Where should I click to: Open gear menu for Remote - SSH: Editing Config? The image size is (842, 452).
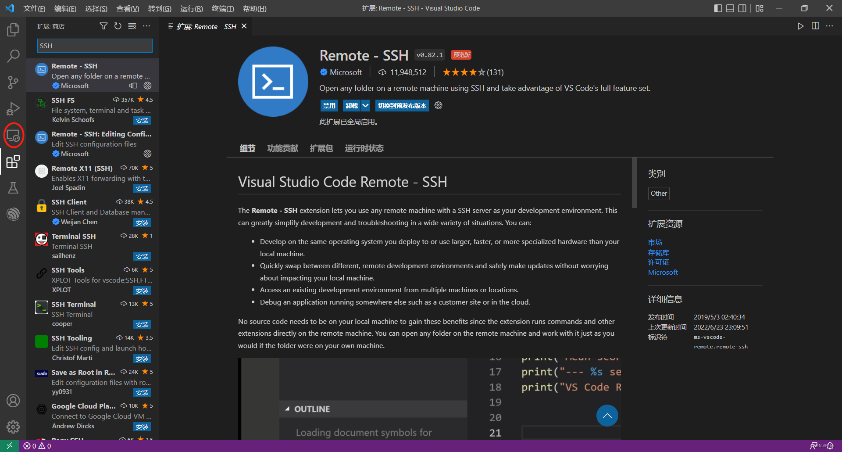tap(148, 154)
